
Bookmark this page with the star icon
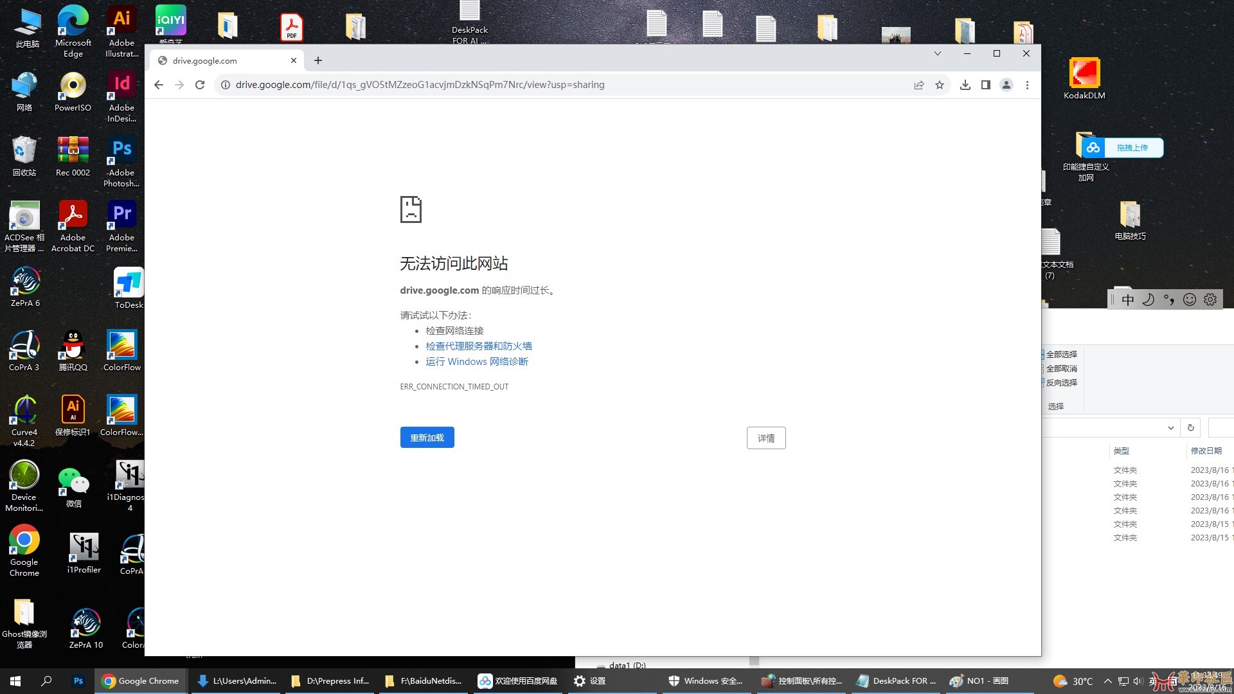tap(940, 85)
